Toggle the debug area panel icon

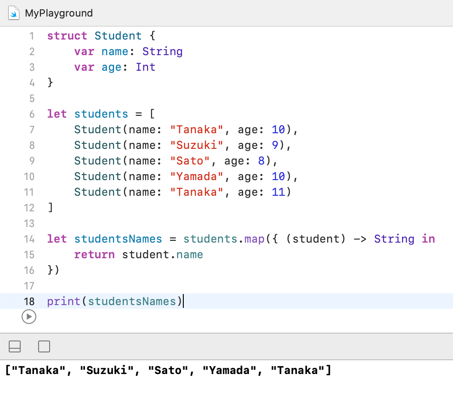coord(15,346)
